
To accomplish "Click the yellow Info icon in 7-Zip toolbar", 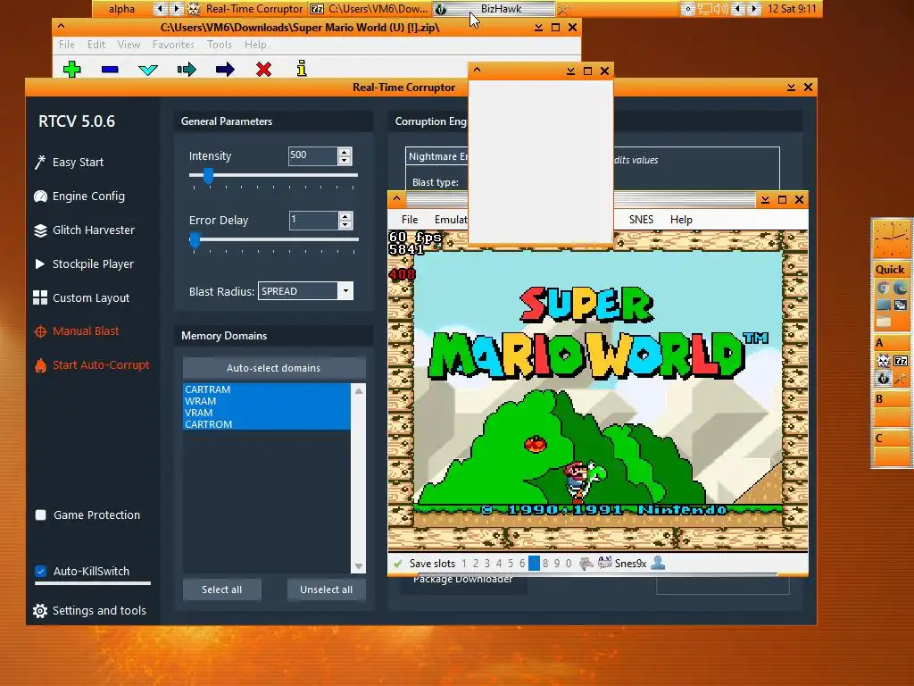I will pos(302,68).
